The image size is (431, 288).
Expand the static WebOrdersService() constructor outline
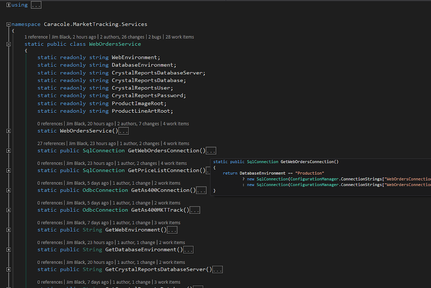(8, 131)
